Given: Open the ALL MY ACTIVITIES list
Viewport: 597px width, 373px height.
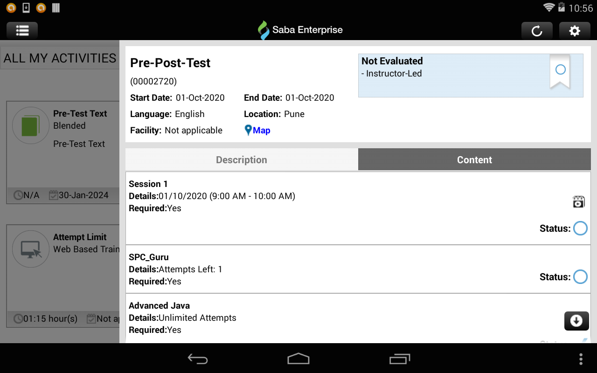Looking at the screenshot, I should 60,58.
